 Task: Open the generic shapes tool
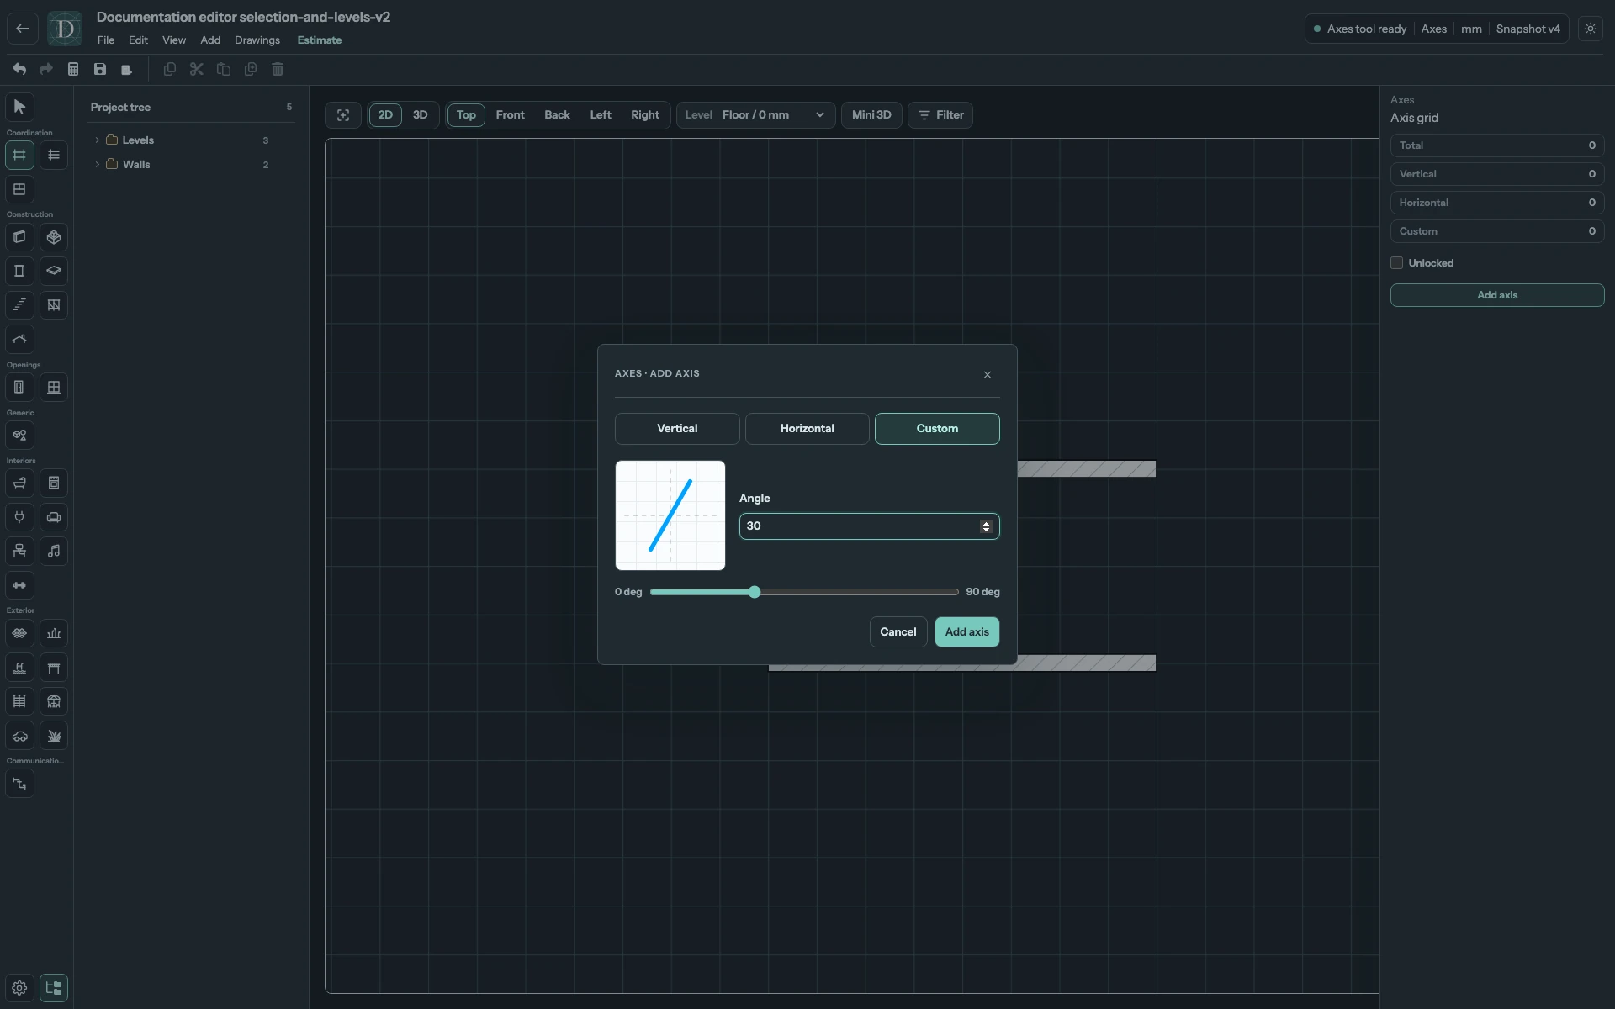(x=19, y=436)
